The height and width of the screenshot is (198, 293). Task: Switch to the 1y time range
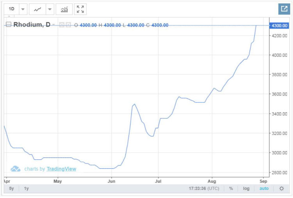(x=26, y=189)
